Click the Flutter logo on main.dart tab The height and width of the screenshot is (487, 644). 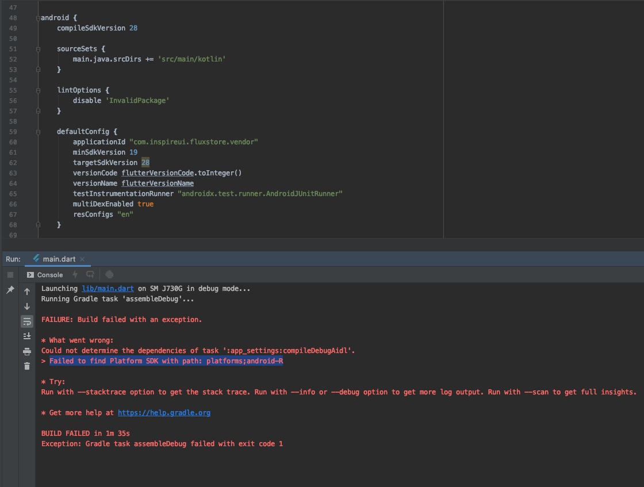pos(36,259)
